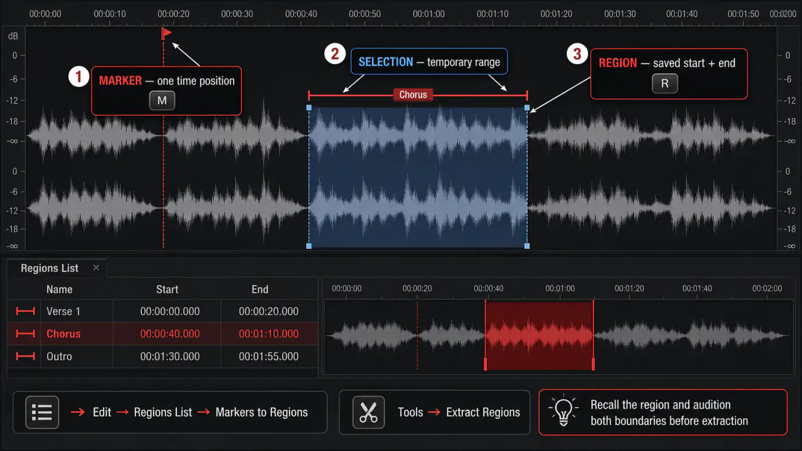Choose Markers to Regions
This screenshot has height=451, width=802.
tap(261, 412)
